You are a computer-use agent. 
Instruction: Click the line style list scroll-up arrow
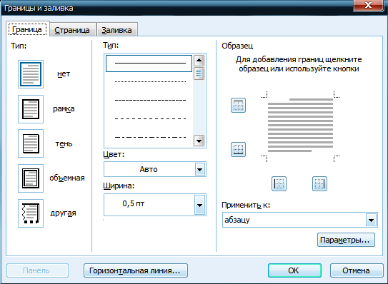199,60
